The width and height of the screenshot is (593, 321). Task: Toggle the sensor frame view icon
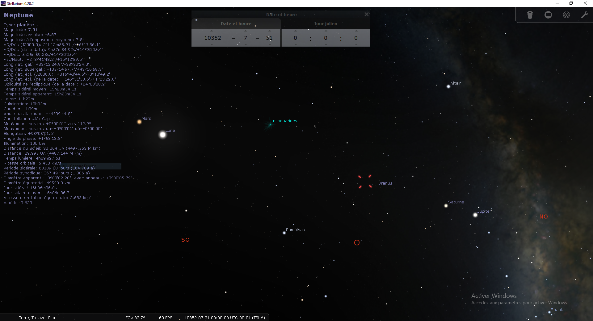point(548,15)
